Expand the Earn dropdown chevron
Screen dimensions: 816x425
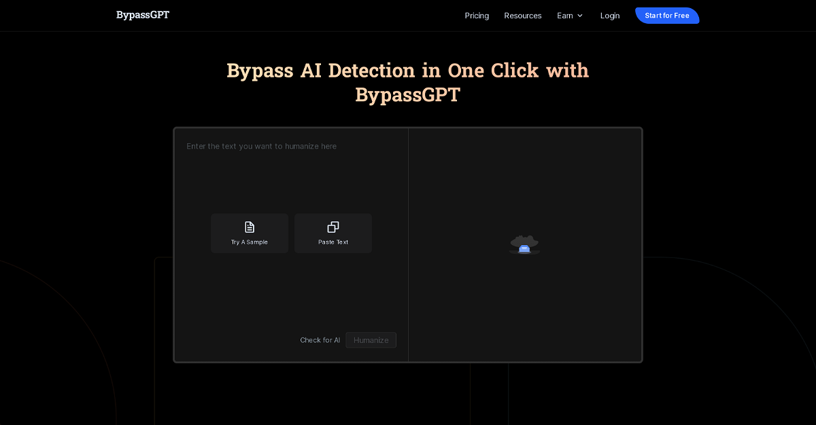tap(580, 16)
